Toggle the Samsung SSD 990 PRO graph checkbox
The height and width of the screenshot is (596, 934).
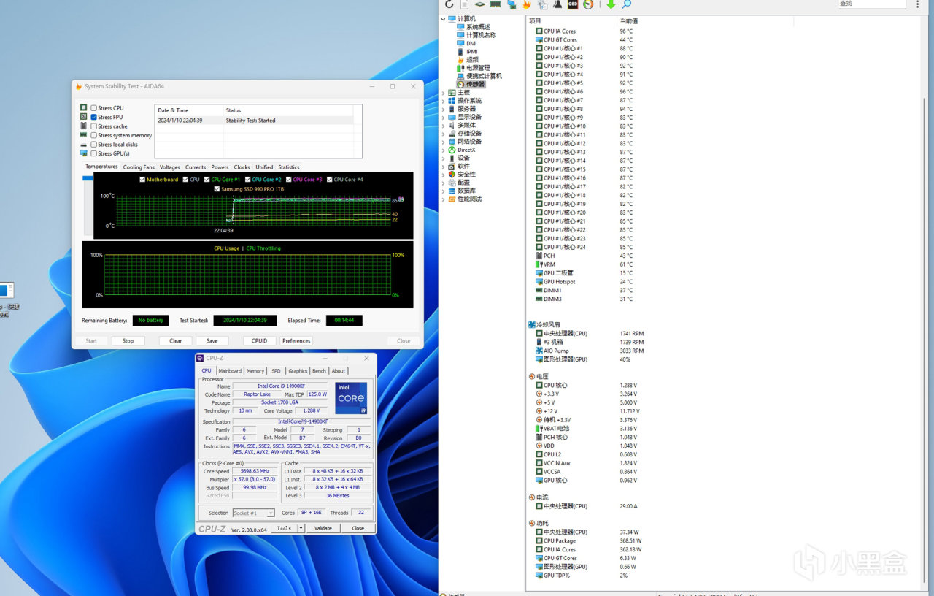click(217, 189)
